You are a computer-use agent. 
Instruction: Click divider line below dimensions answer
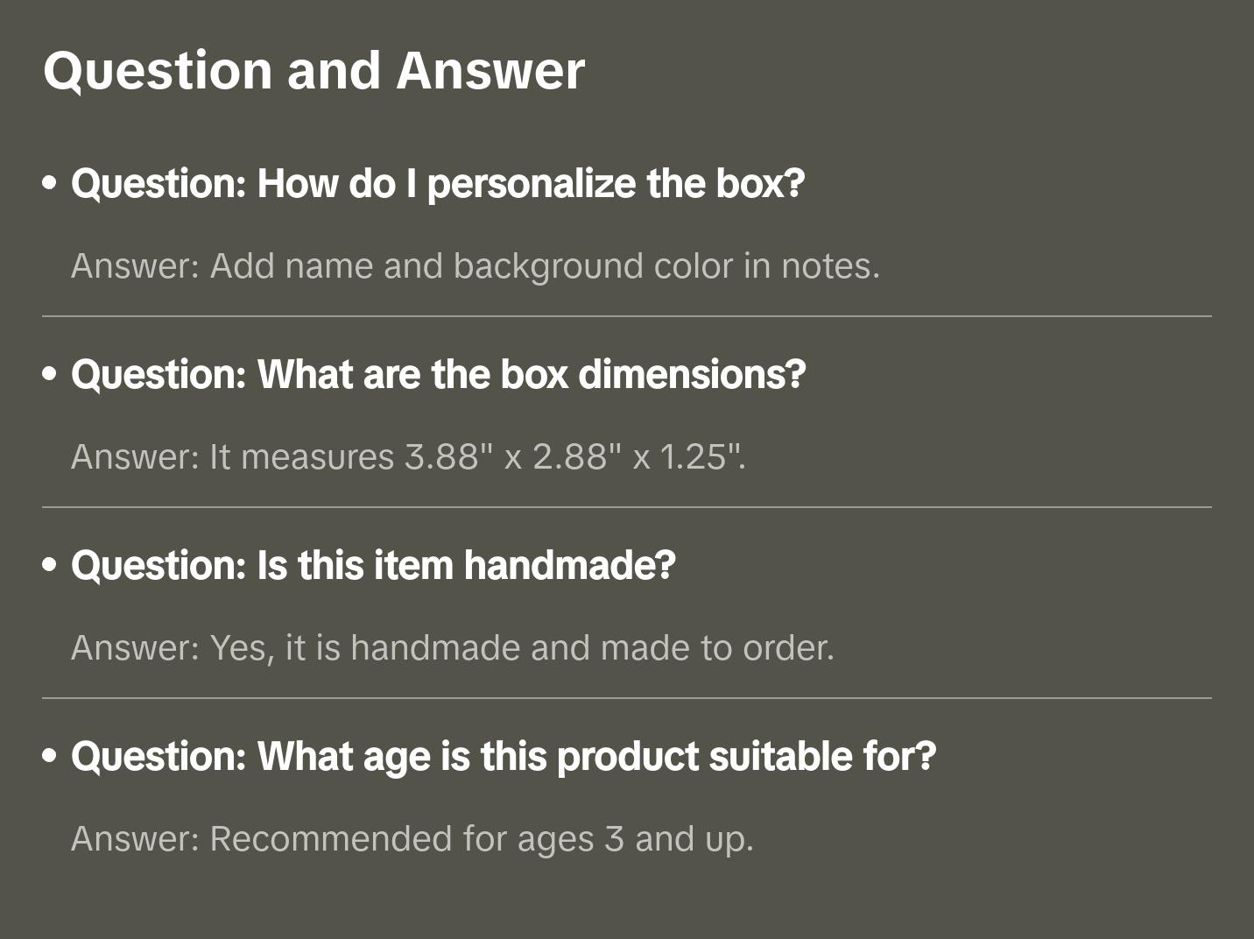tap(627, 507)
